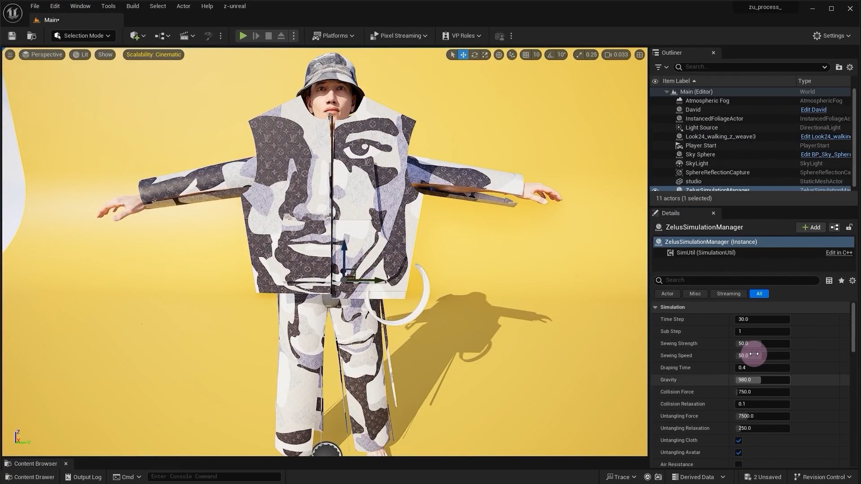Click the surface snapping icon in viewport
The image size is (861, 484).
pyautogui.click(x=512, y=54)
